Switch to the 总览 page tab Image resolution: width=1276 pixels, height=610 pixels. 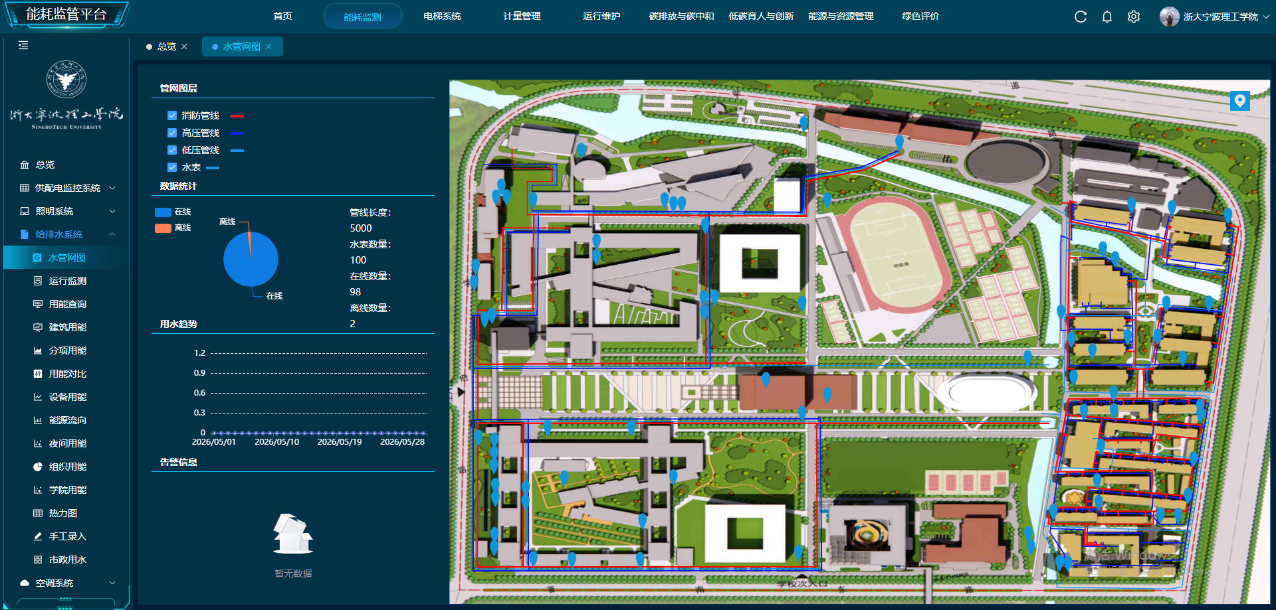click(x=167, y=46)
